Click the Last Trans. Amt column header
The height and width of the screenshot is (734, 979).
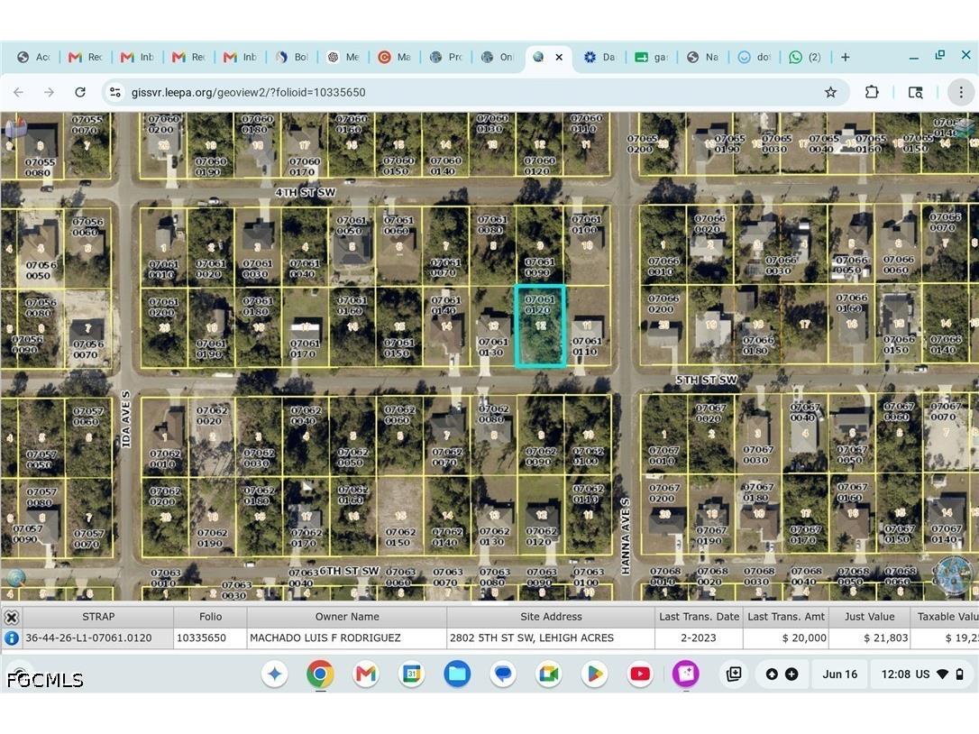pos(786,617)
